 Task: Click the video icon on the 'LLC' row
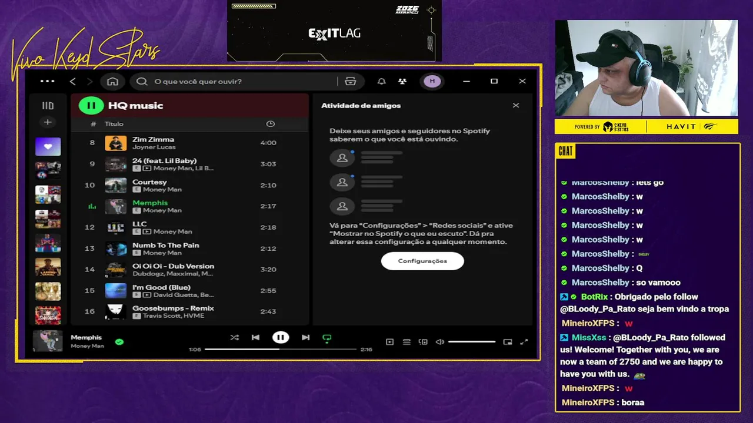click(147, 231)
